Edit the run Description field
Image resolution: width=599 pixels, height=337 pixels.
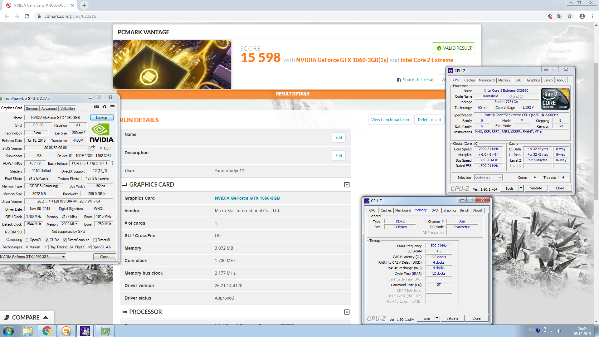click(x=339, y=156)
